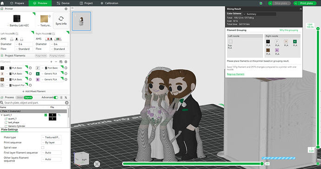Click the Purge mode button
Viewport: 321px width, 169px height.
(x=41, y=56)
